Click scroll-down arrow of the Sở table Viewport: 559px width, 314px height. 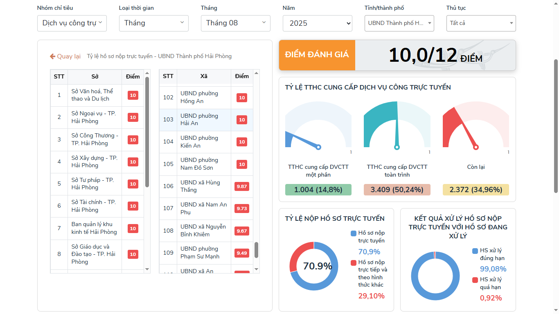click(x=147, y=269)
